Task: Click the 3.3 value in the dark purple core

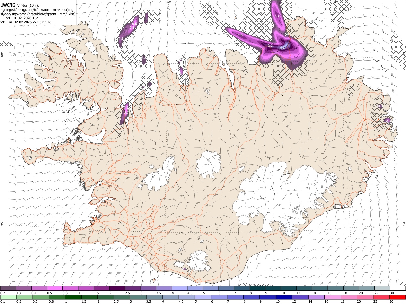Action: 270,46
